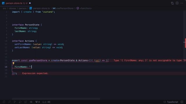This screenshot has width=186, height=104.
Task: Click the 'Expression expected.' error message
Action: pos(35,73)
